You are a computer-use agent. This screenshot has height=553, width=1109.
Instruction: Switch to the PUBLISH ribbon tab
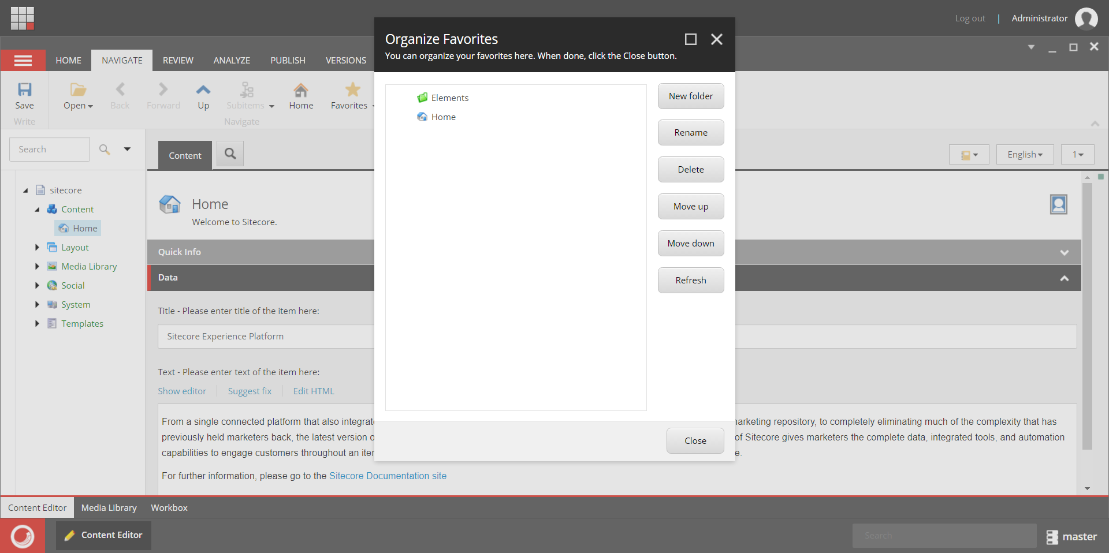(x=288, y=61)
